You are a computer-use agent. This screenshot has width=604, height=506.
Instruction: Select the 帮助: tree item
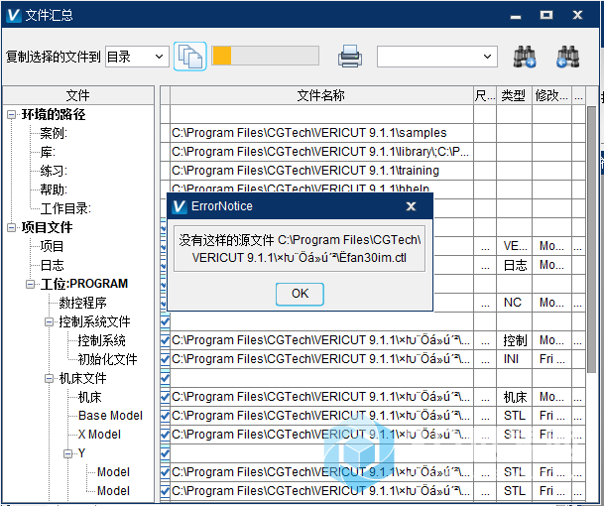[x=54, y=190]
